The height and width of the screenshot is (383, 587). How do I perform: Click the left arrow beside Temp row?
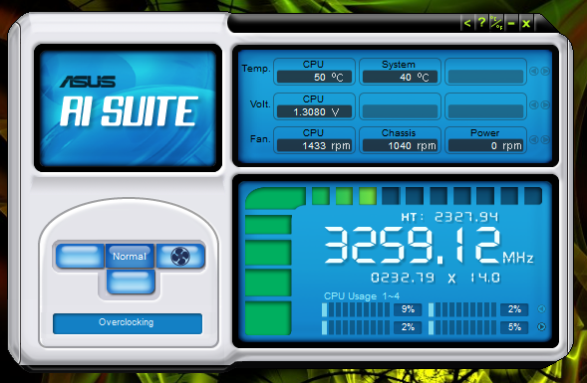(534, 71)
